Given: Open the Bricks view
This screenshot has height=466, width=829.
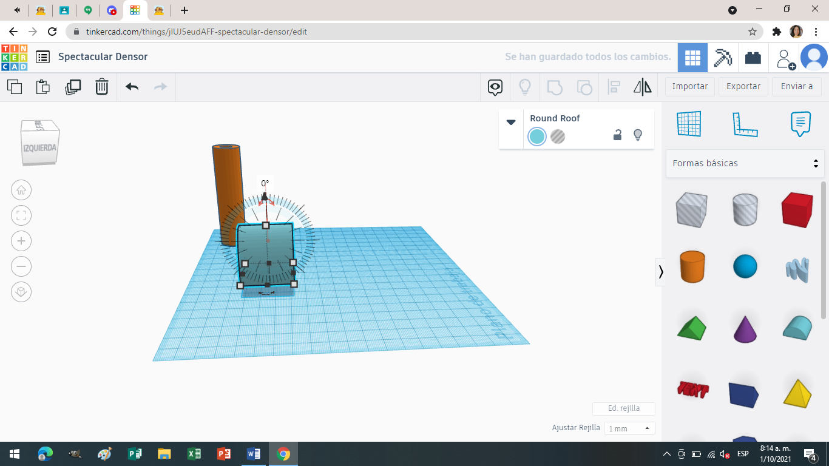Looking at the screenshot, I should click(753, 58).
